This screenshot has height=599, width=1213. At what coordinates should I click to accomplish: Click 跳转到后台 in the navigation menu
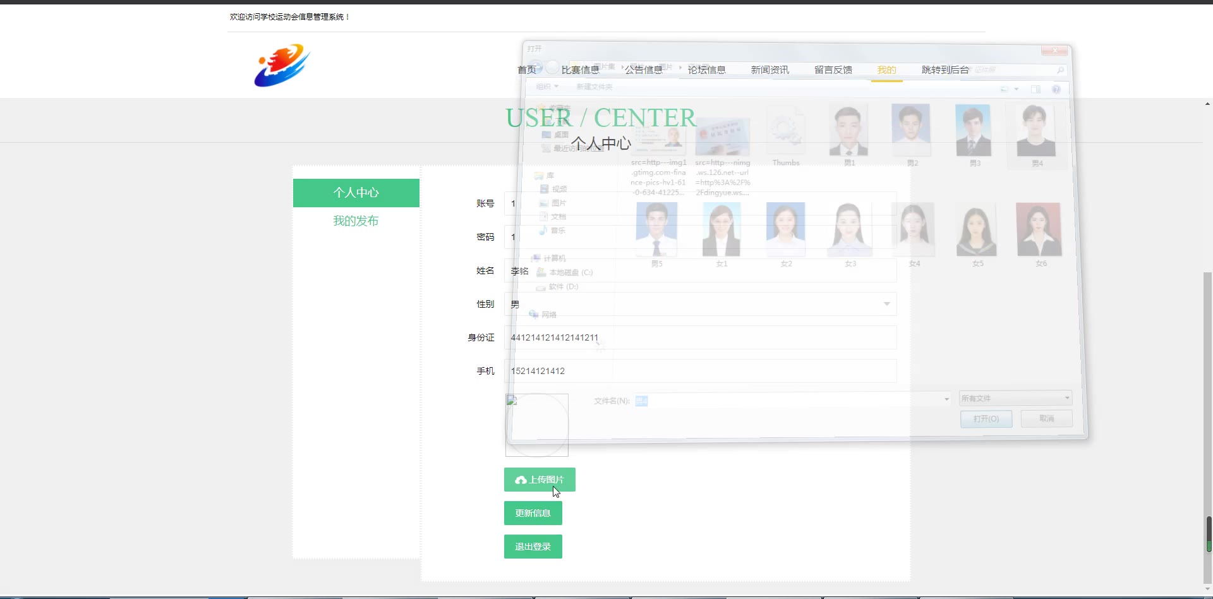tap(945, 70)
